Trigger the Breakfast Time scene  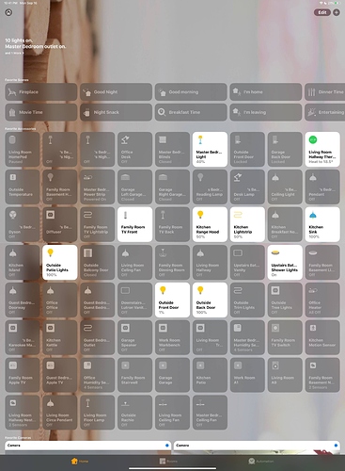[x=191, y=112]
